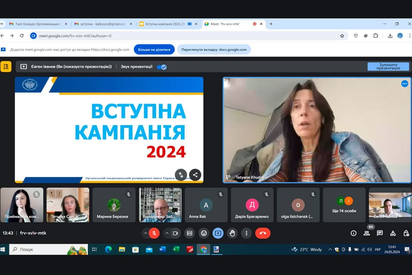Open the more options three-dot menu
This screenshot has width=412, height=275.
[x=247, y=233]
